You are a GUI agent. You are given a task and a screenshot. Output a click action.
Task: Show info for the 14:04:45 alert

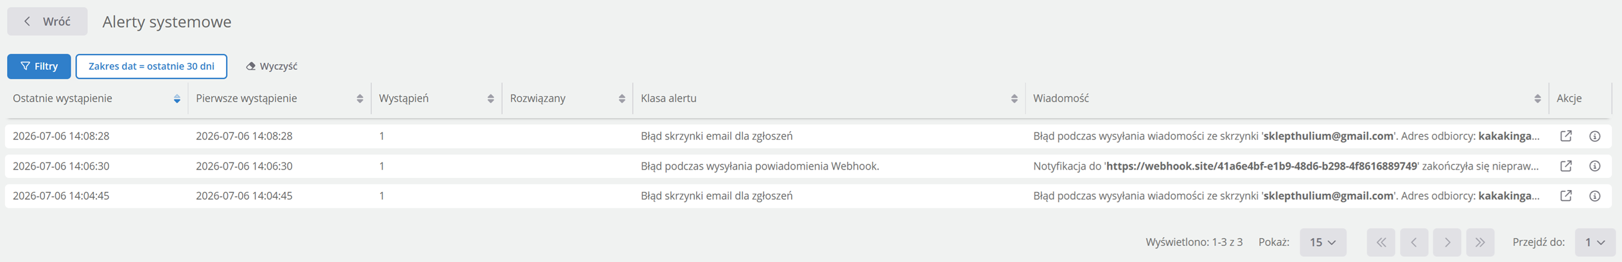point(1595,196)
